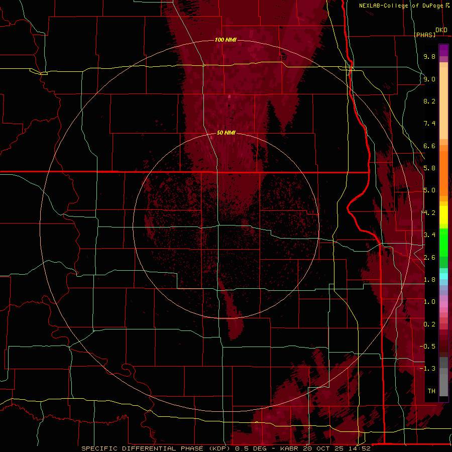Click the 3.4 scale value
This screenshot has width=452, height=452.
pyautogui.click(x=429, y=235)
